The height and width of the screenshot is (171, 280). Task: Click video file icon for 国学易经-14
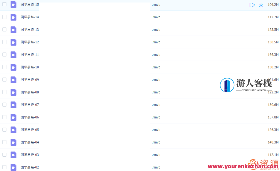13,17
